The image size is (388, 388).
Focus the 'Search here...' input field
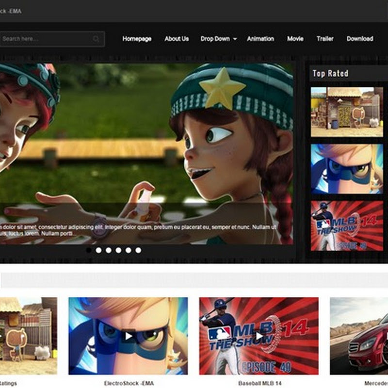(52, 39)
